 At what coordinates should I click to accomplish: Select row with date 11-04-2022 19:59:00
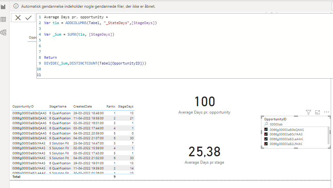click(73, 168)
